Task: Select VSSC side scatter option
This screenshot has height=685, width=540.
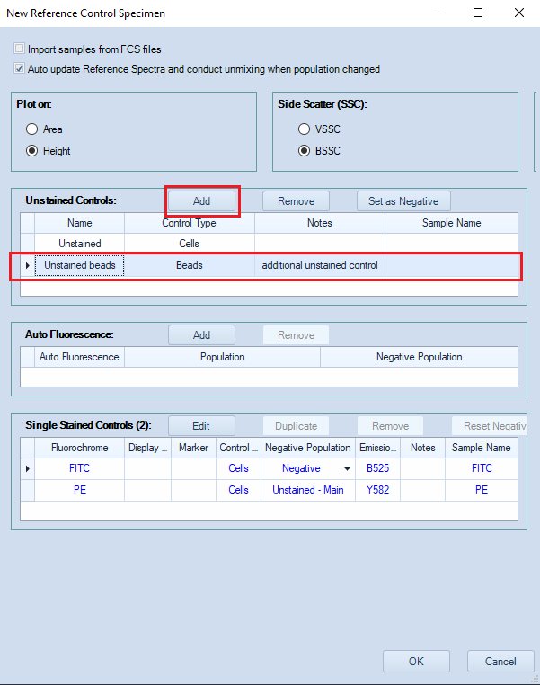Action: (x=305, y=129)
